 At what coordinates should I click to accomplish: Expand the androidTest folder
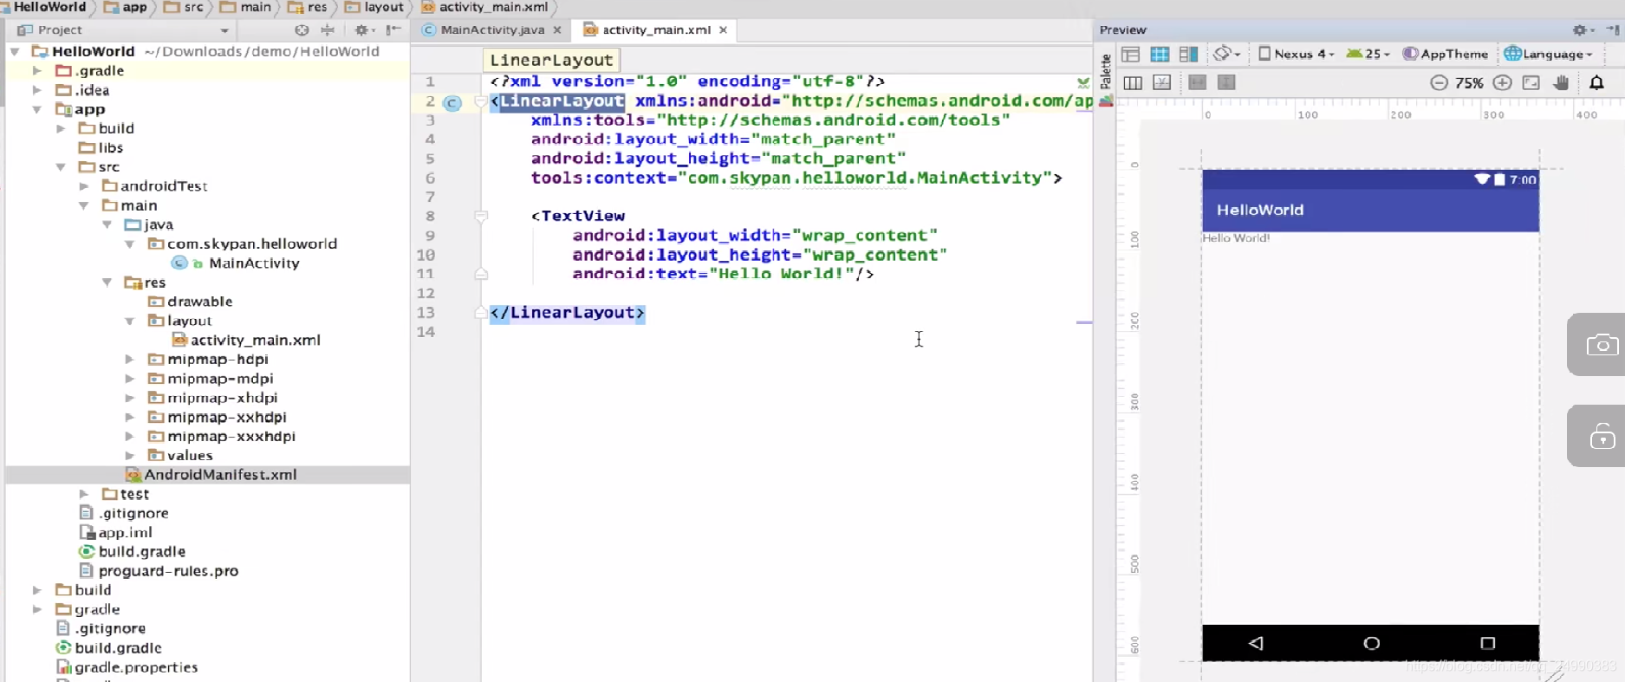(x=84, y=186)
